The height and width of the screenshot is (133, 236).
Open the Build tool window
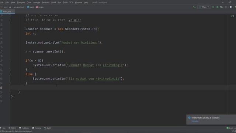point(48,128)
